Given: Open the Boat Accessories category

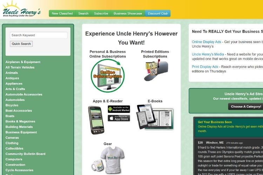Looking at the screenshot, I should pos(19,111).
